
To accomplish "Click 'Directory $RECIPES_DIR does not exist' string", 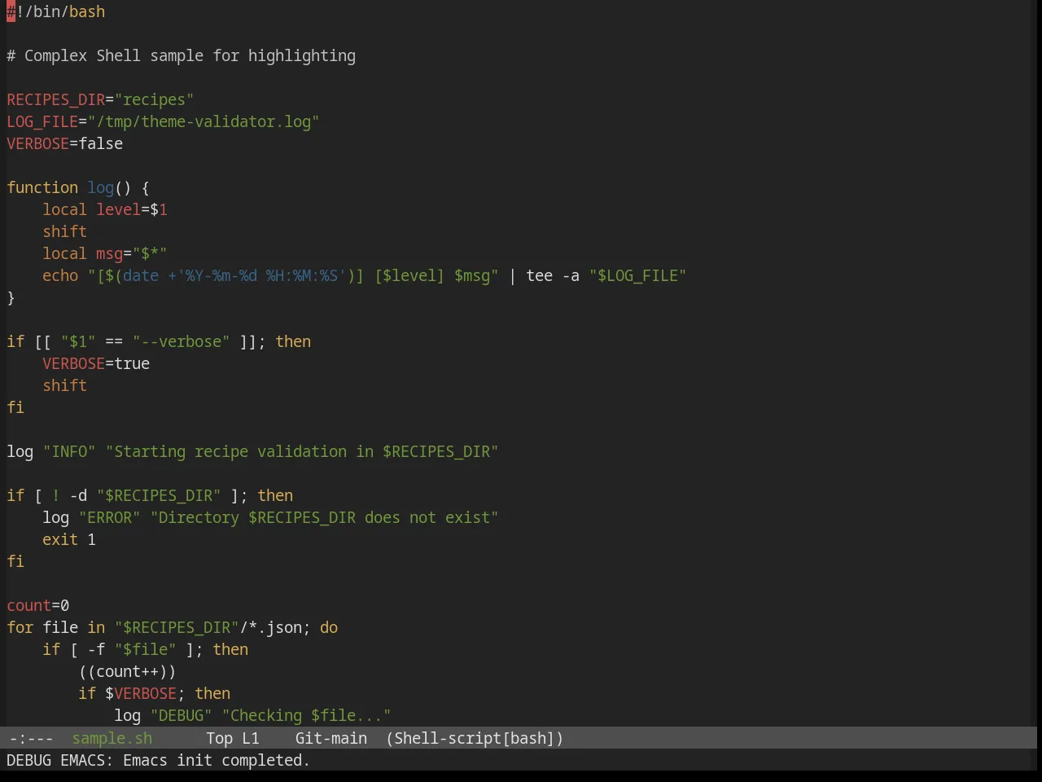I will (324, 517).
